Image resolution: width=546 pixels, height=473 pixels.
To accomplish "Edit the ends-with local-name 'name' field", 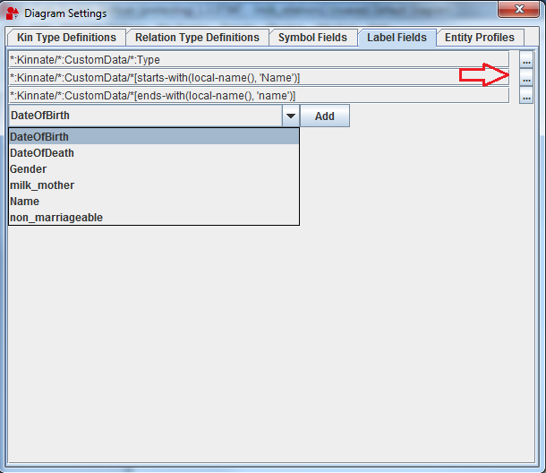I will click(x=259, y=95).
